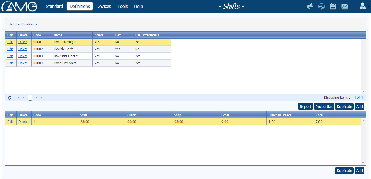Click the next page arrow
371x179 pixels.
pyautogui.click(x=37, y=97)
